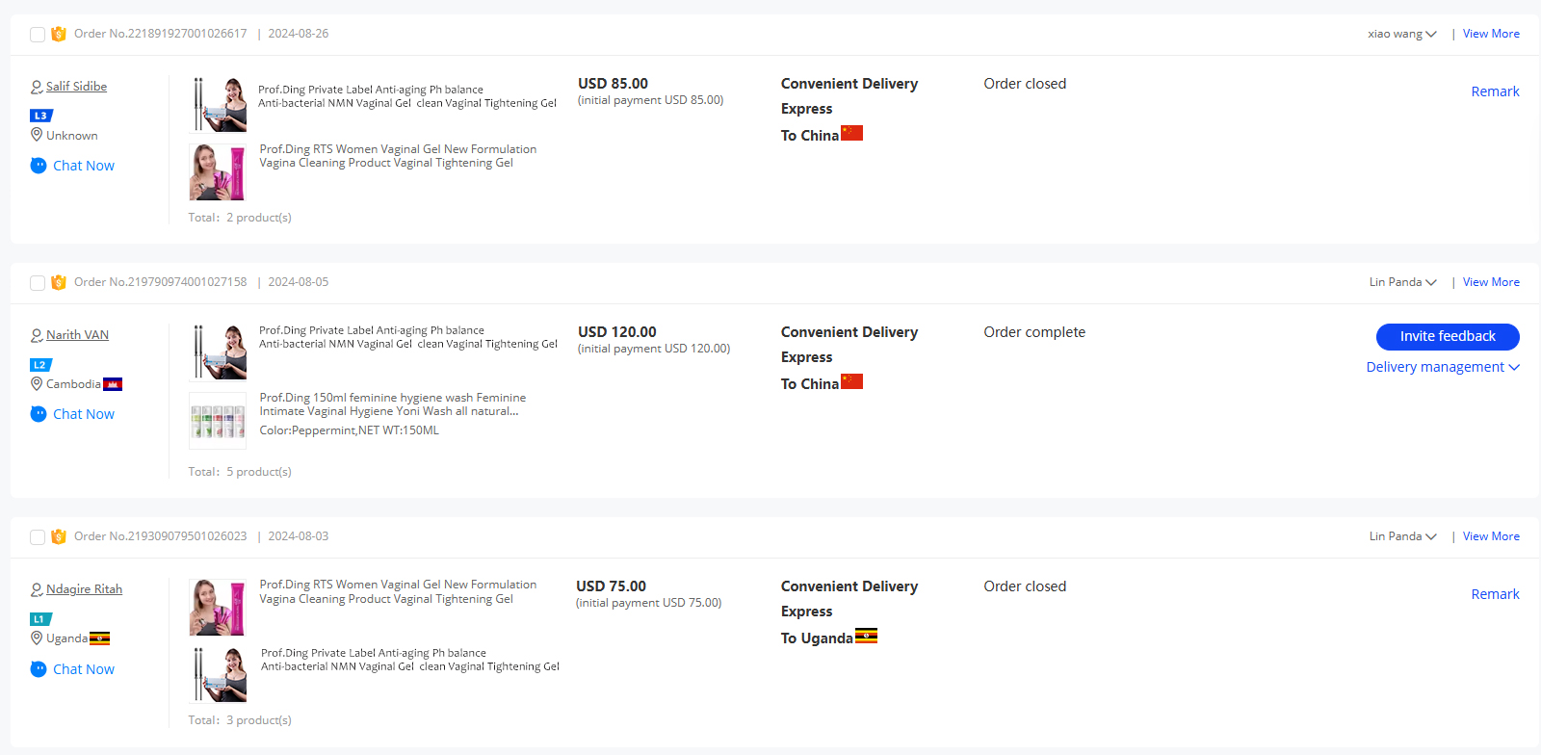Click the profile icon beside Ndagire Ritah
This screenshot has height=755, width=1541.
37,589
